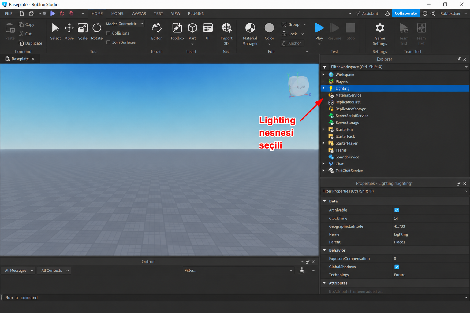Toggle the GlobalShadows checkbox
Screen dimensions: 470x313
(x=397, y=267)
